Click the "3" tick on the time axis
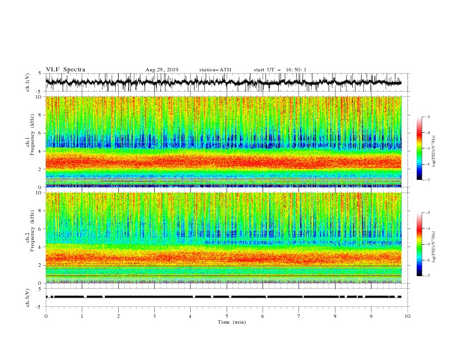The width and height of the screenshot is (459, 355). point(154,316)
